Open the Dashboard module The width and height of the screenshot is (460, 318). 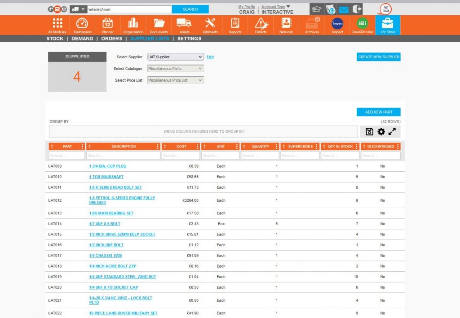(x=82, y=25)
